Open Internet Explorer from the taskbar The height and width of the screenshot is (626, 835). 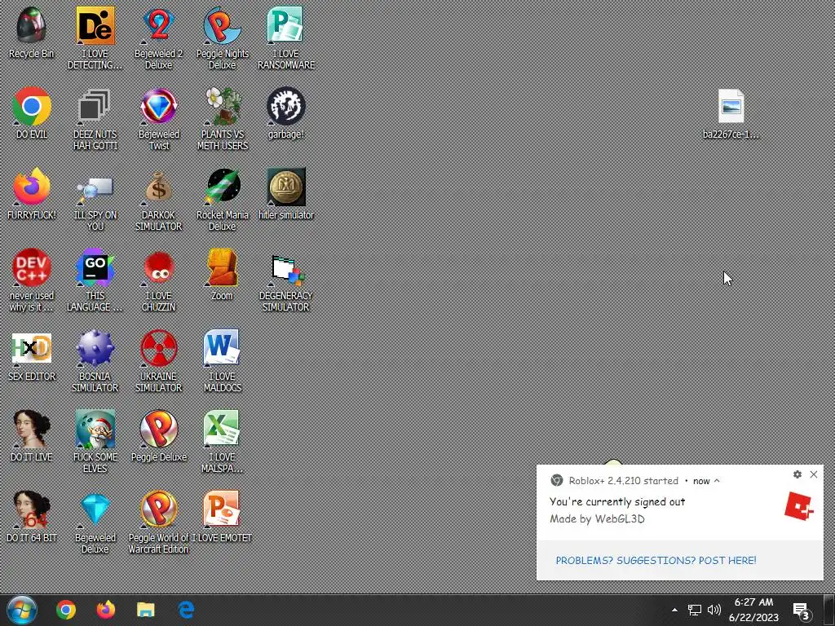click(186, 610)
